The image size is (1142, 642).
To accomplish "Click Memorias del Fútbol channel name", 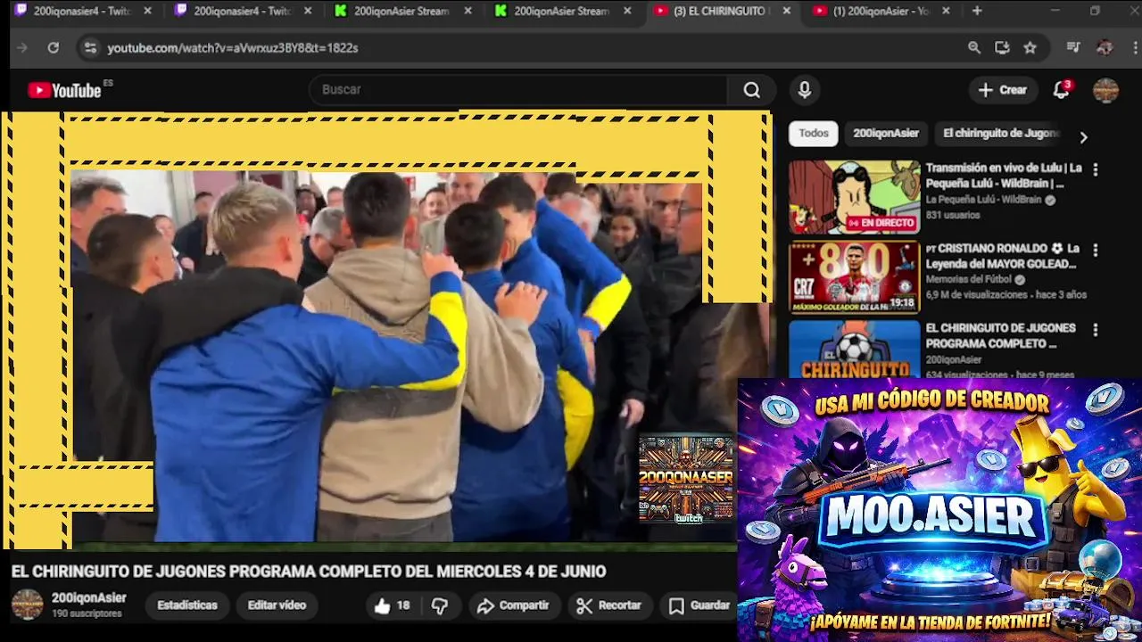I will [x=969, y=280].
